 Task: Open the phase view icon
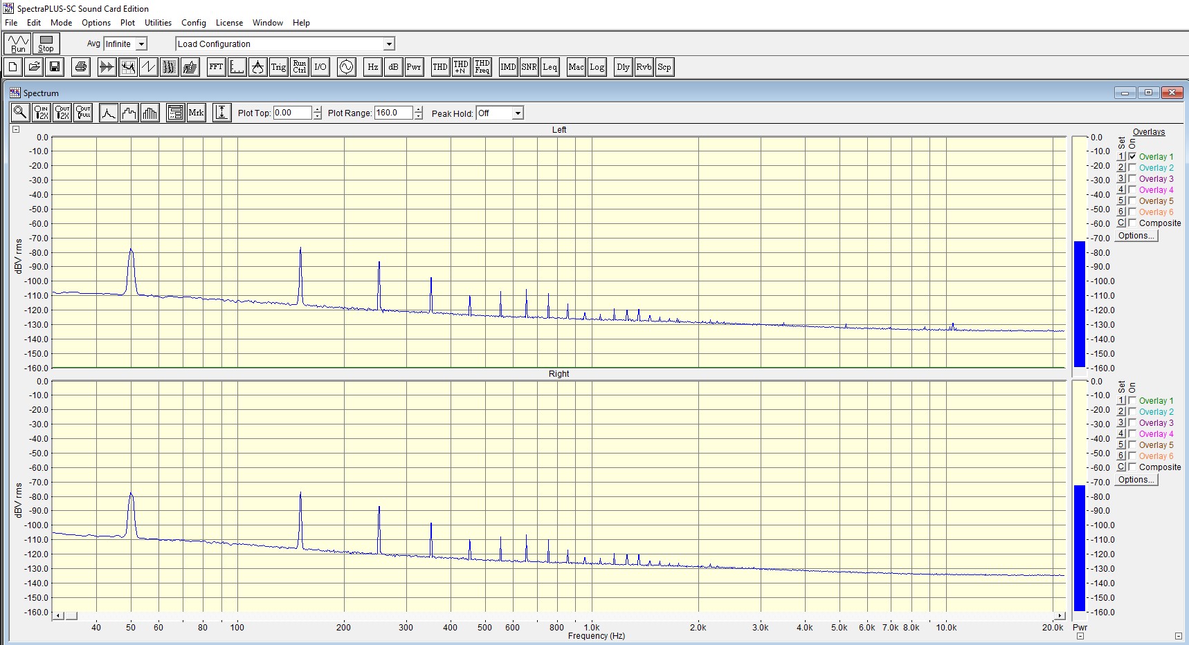click(148, 67)
